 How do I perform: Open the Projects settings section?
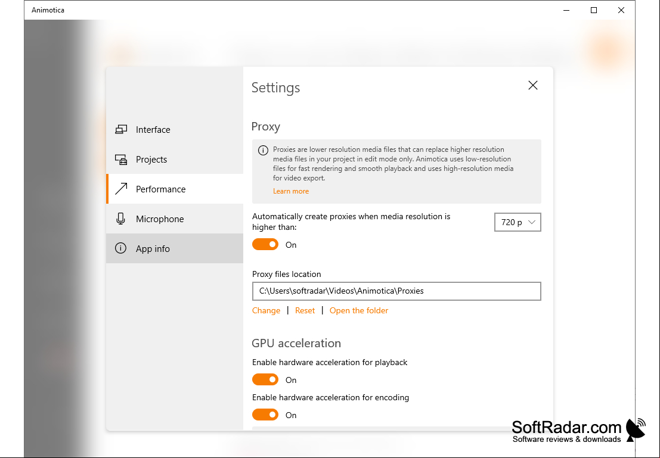pyautogui.click(x=175, y=160)
